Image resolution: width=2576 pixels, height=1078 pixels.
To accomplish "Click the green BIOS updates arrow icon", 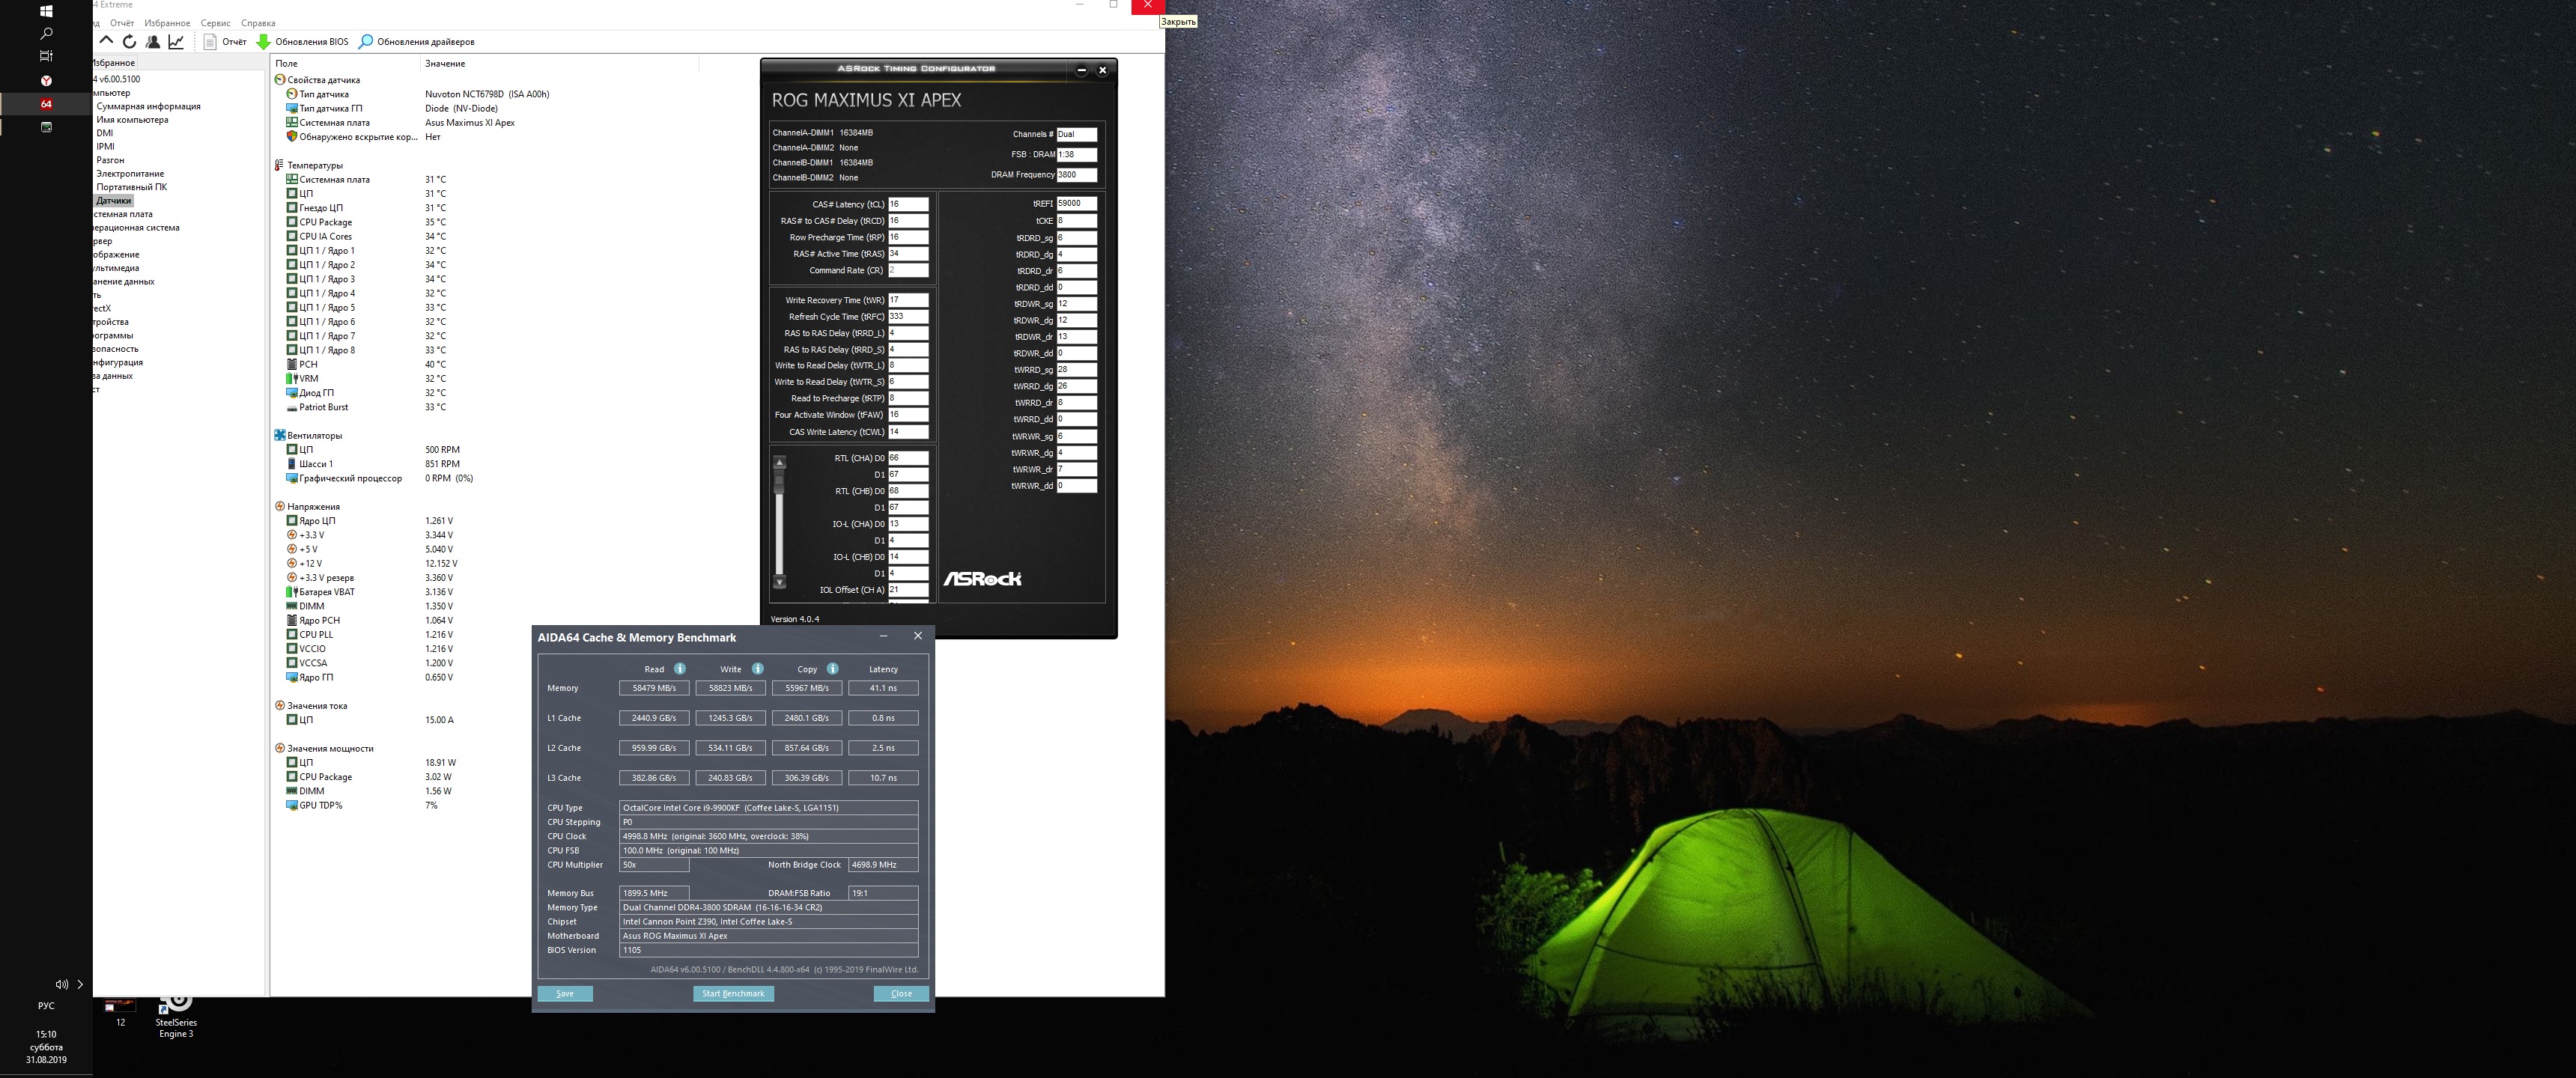I will (264, 42).
